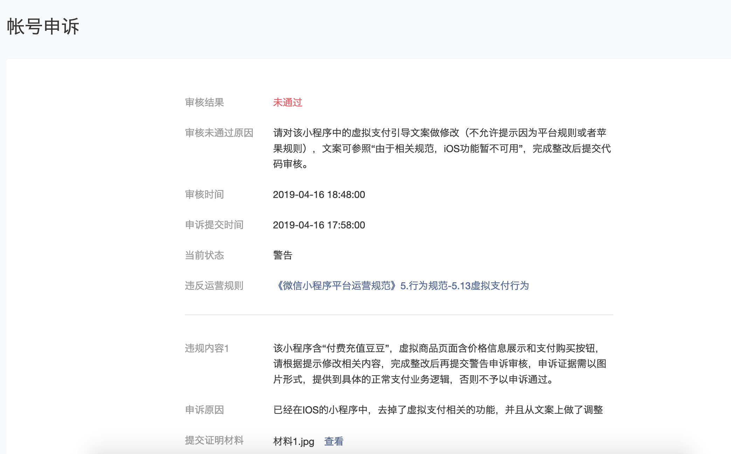Click 查看 next to 材料1.jpg

point(334,441)
